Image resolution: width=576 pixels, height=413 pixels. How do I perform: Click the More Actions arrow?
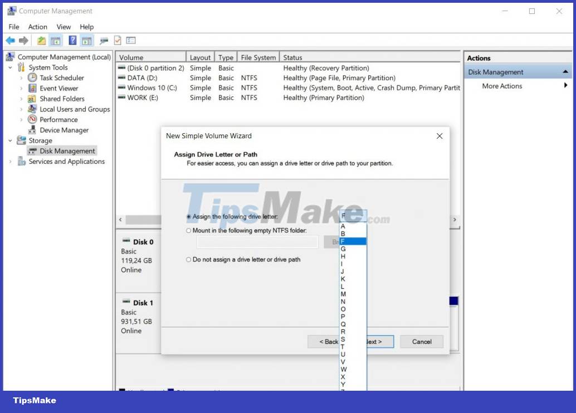click(x=565, y=86)
